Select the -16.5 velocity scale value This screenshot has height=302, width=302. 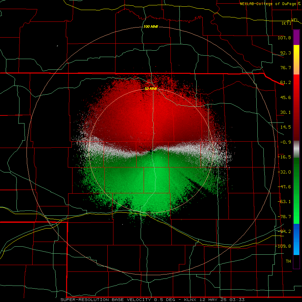pos(284,157)
